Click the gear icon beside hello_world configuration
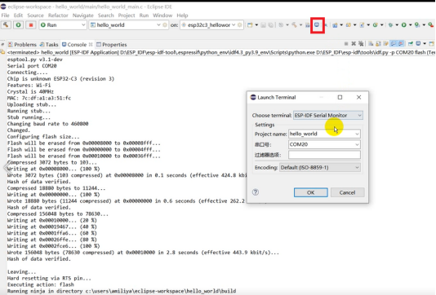Image resolution: width=436 pixels, height=295 pixels. [165, 25]
